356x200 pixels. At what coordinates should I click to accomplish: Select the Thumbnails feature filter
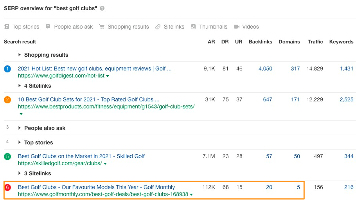point(209,27)
